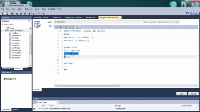Refresh the schemas list icon
The height and width of the screenshot is (112, 200).
(29, 21)
